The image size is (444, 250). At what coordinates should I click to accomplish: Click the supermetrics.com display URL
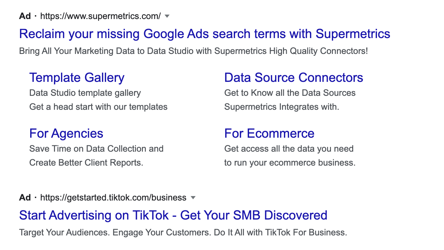tap(100, 16)
